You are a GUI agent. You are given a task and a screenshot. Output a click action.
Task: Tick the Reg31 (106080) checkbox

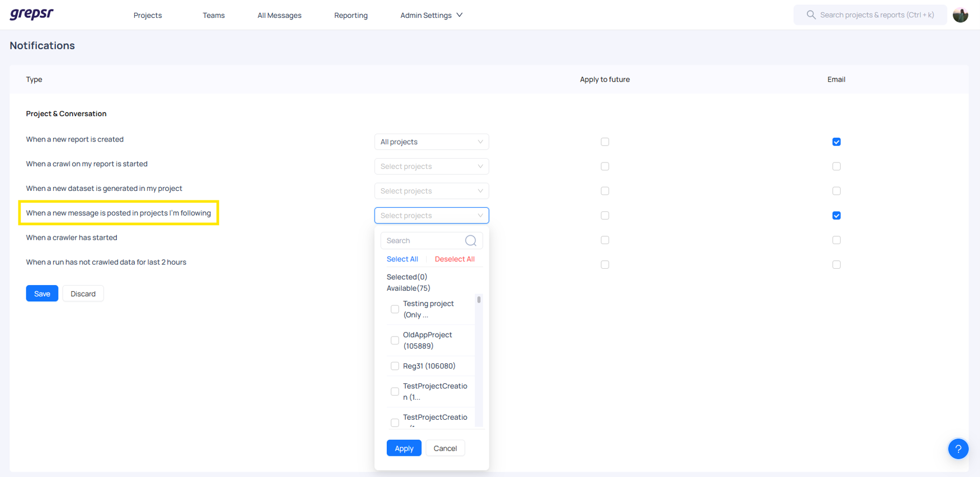(x=395, y=366)
